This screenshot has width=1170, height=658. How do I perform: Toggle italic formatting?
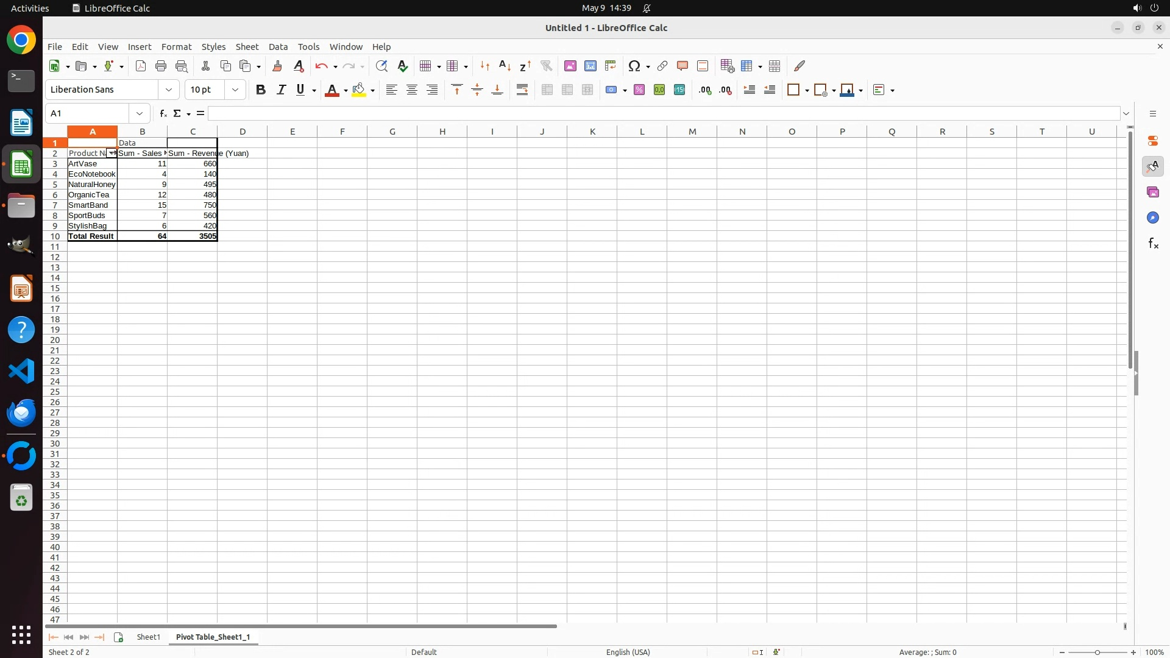[281, 90]
